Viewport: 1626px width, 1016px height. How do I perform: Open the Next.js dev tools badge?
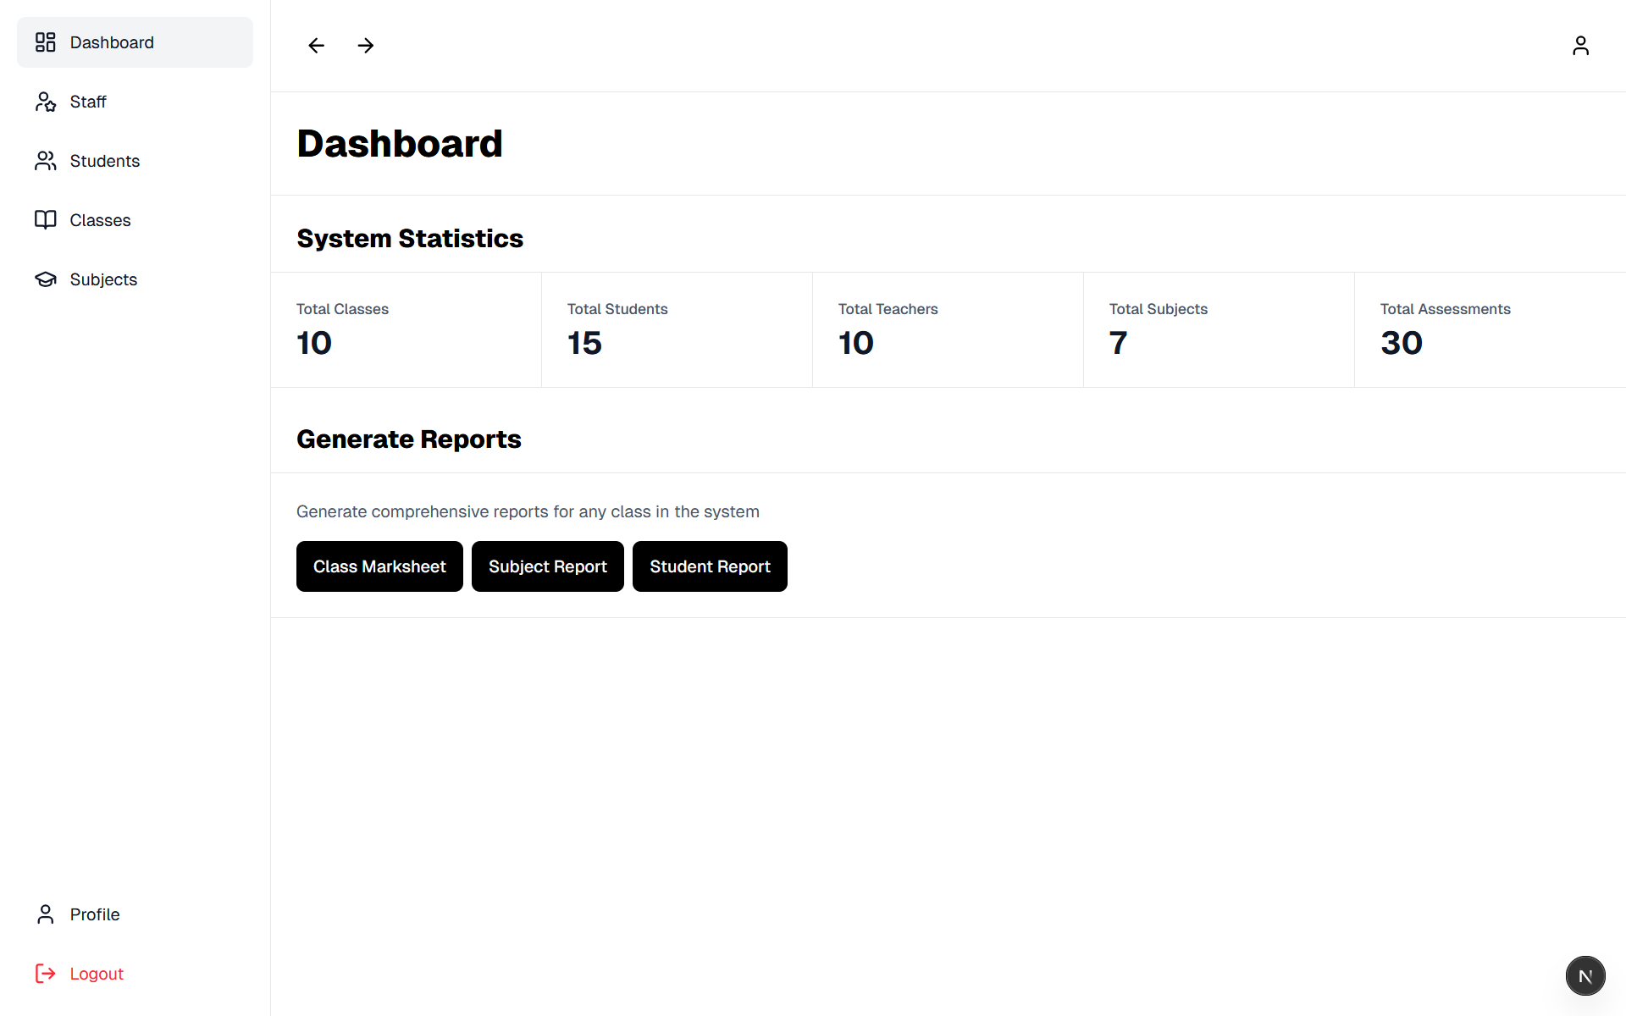(x=1585, y=976)
